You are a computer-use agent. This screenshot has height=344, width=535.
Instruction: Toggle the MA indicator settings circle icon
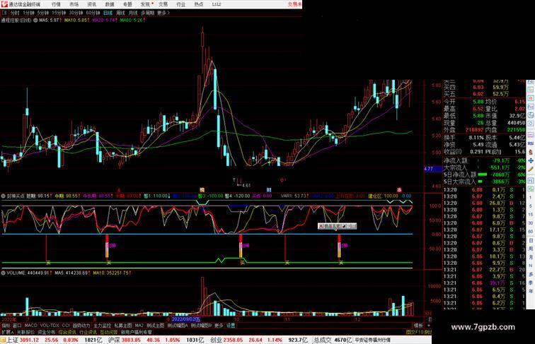pos(35,20)
